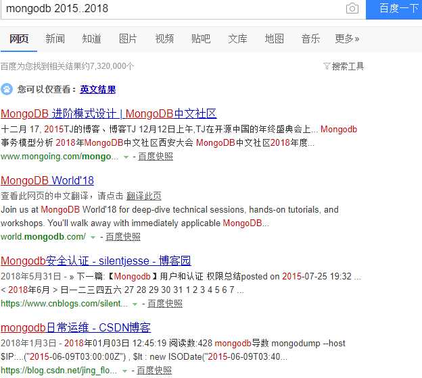The height and width of the screenshot is (378, 422).
Task: Click the 英文结果 link
Action: pos(98,90)
